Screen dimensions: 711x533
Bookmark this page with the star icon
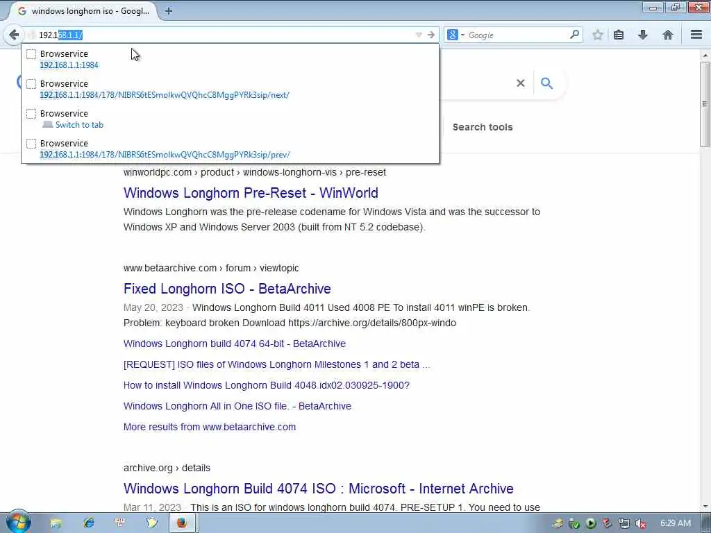point(598,35)
